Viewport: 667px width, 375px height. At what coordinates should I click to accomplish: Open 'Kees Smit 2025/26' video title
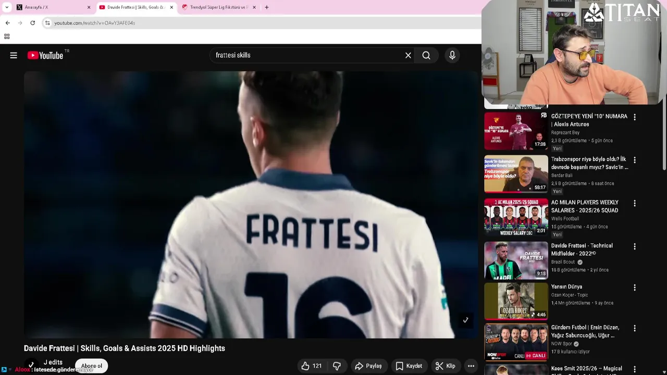[587, 369]
